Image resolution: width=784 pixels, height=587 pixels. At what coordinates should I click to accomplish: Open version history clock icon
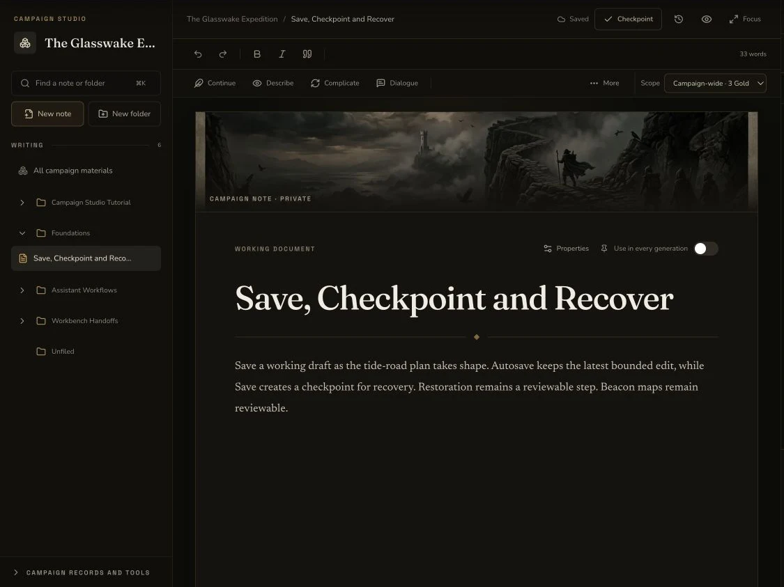pos(679,19)
